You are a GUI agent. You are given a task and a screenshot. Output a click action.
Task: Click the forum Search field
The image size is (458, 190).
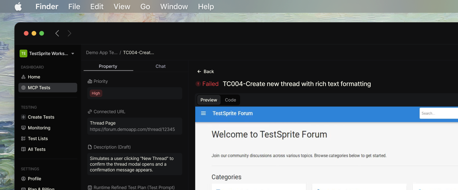439,113
